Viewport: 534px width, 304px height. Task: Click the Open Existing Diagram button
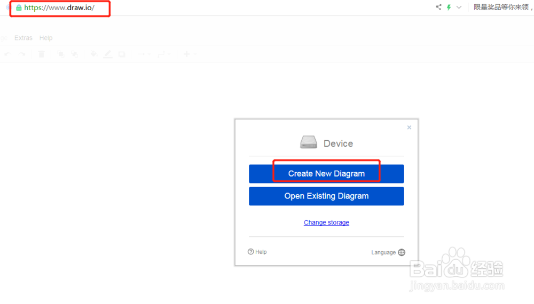[x=326, y=196]
